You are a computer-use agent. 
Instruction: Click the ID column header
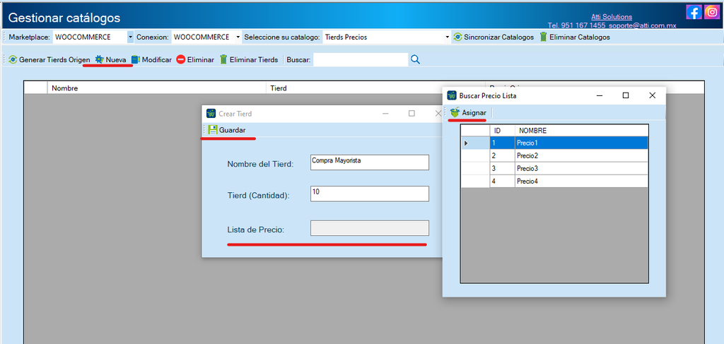coord(503,131)
